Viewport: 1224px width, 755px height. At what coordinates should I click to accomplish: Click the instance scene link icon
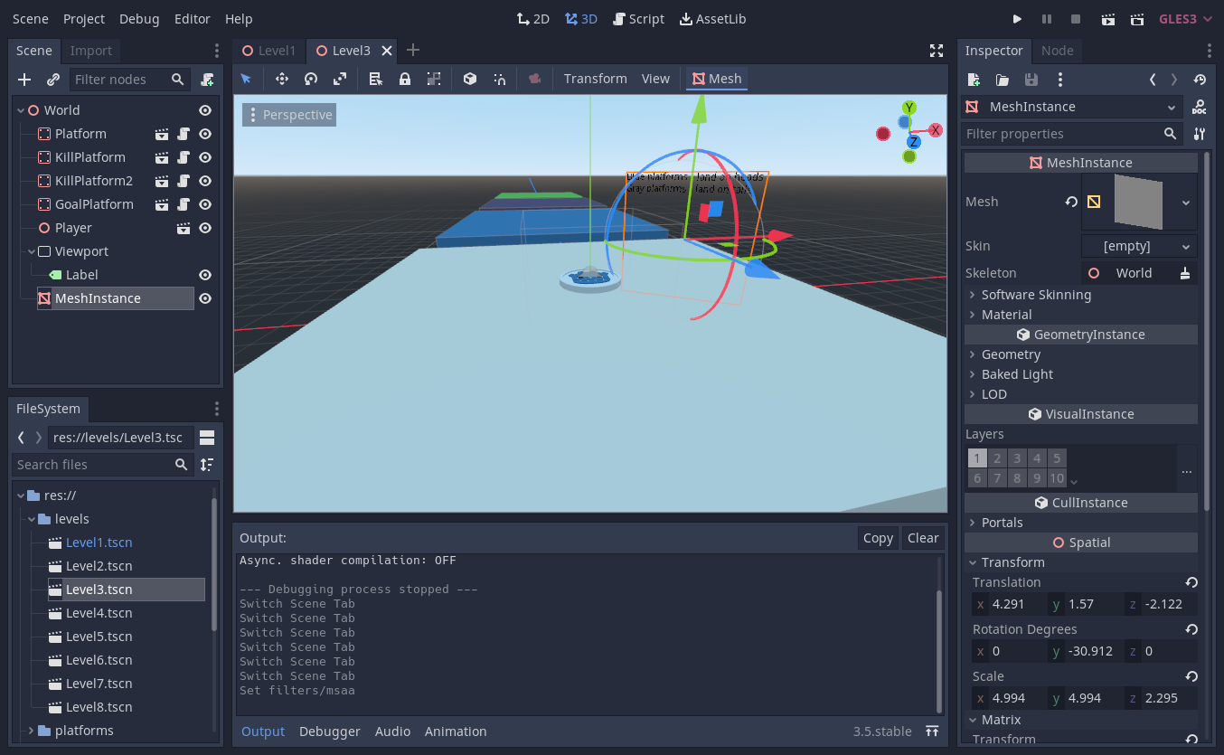tap(53, 80)
